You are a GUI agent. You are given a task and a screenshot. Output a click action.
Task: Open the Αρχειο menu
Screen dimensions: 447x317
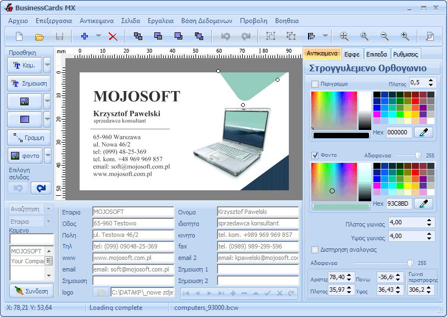click(x=18, y=21)
